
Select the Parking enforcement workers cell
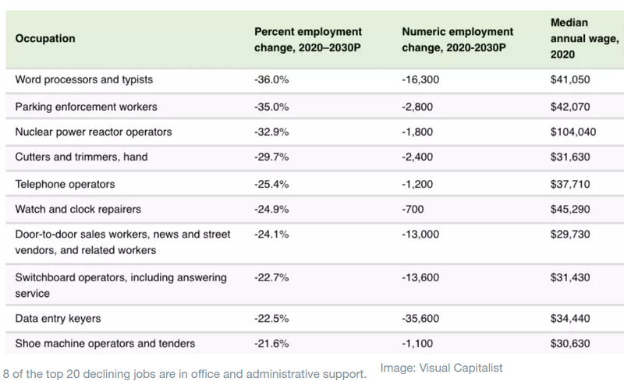(x=86, y=107)
